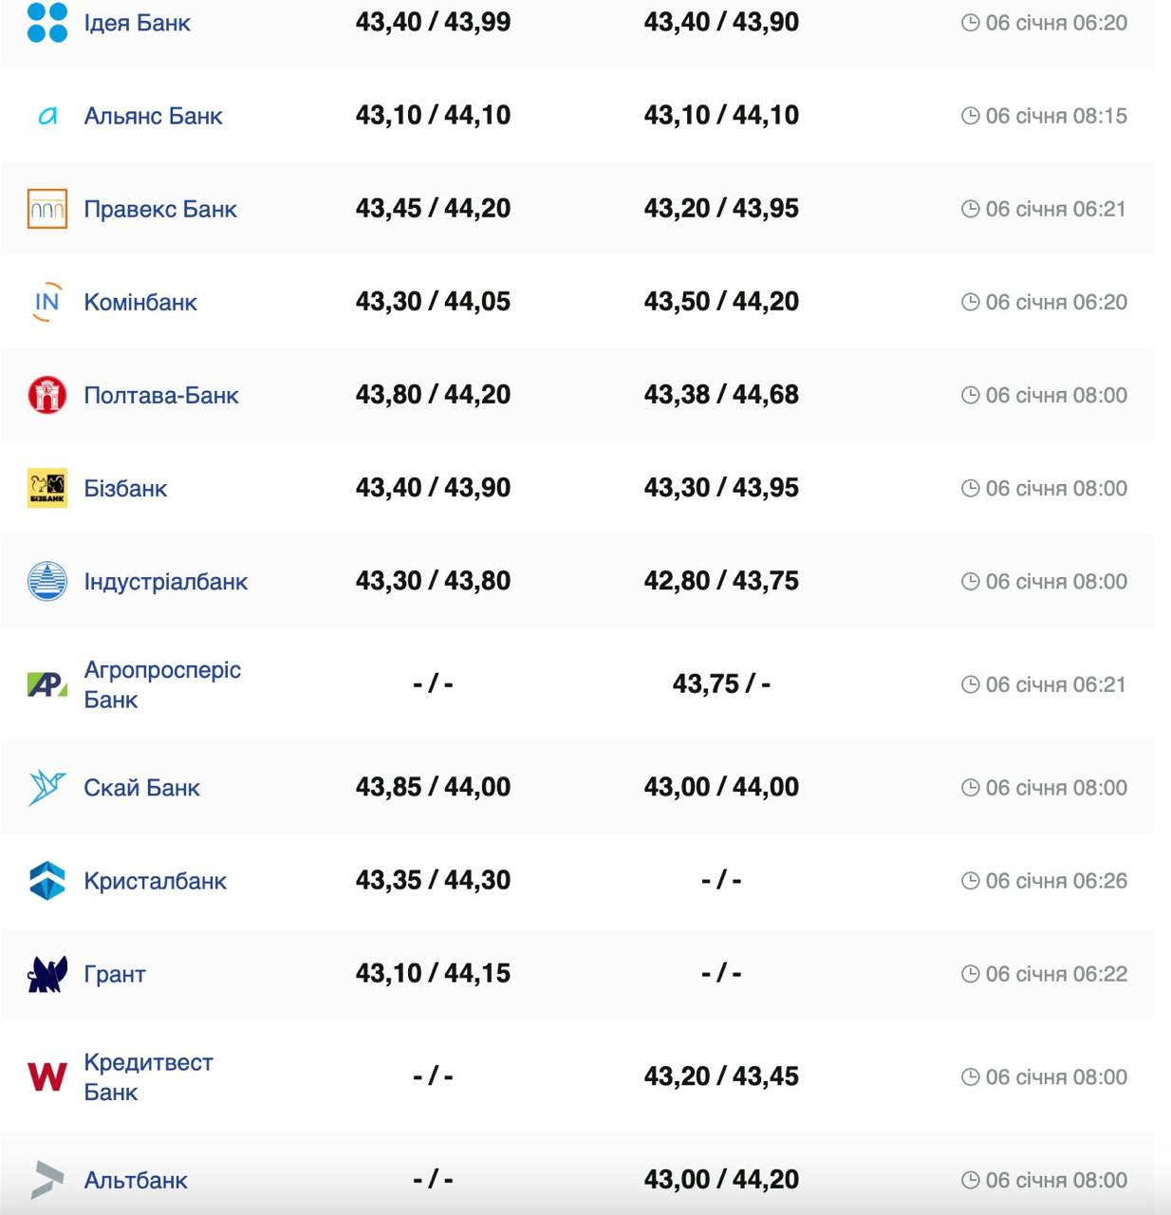Screen dimensions: 1171x1215
Task: Click the Полтава-Банк red round logo
Action: (47, 395)
